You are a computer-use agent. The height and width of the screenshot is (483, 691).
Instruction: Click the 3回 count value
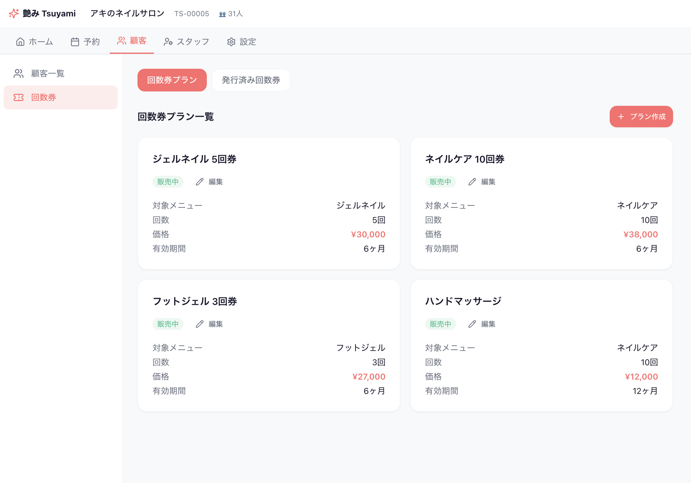[379, 362]
